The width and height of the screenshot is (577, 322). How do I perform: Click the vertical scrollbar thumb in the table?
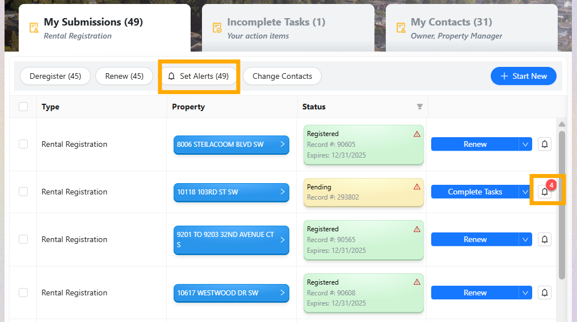[562, 204]
